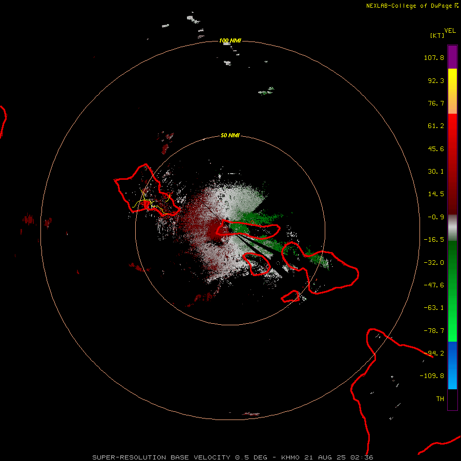
Task: Click the 21 AUG 25 02:36 timestamp
Action: point(339,457)
